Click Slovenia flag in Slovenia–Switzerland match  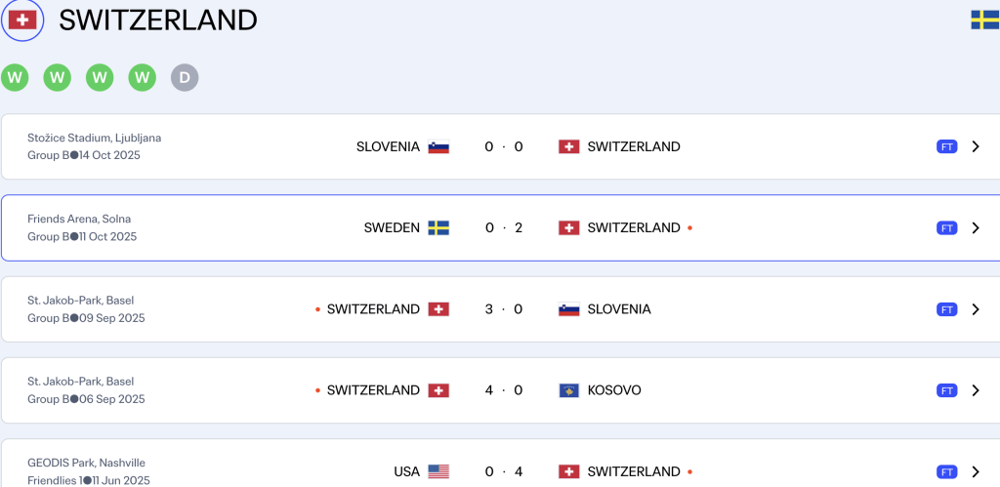pos(438,147)
